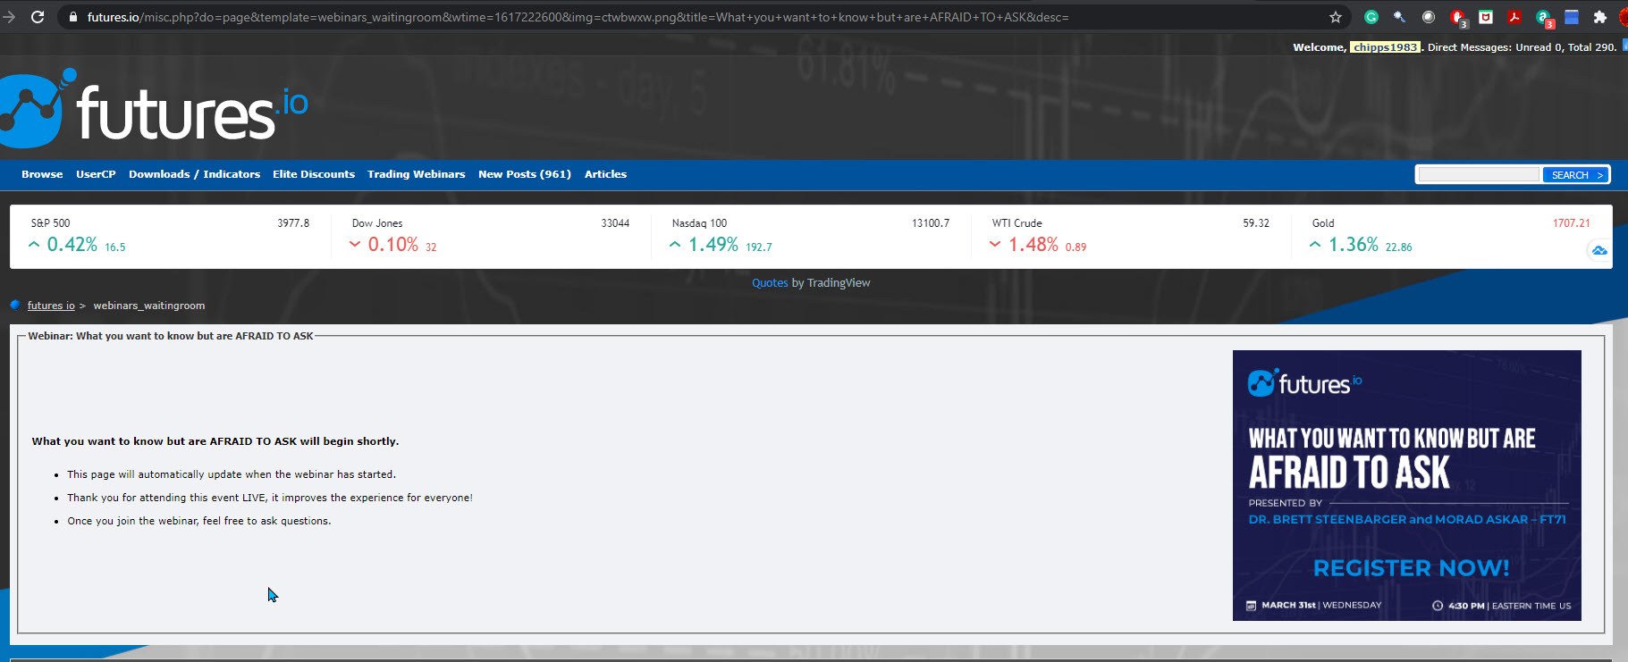Screen dimensions: 1628x662
Task: Open the Nasdaq 100 quote
Action: 811,237
